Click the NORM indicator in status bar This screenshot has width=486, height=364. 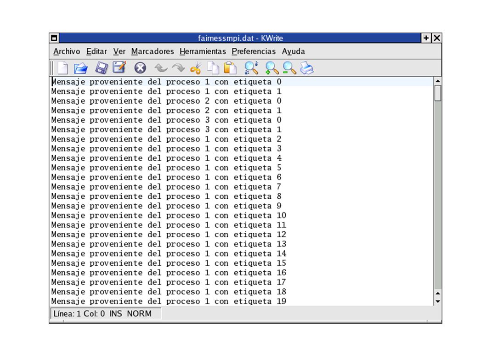point(139,314)
